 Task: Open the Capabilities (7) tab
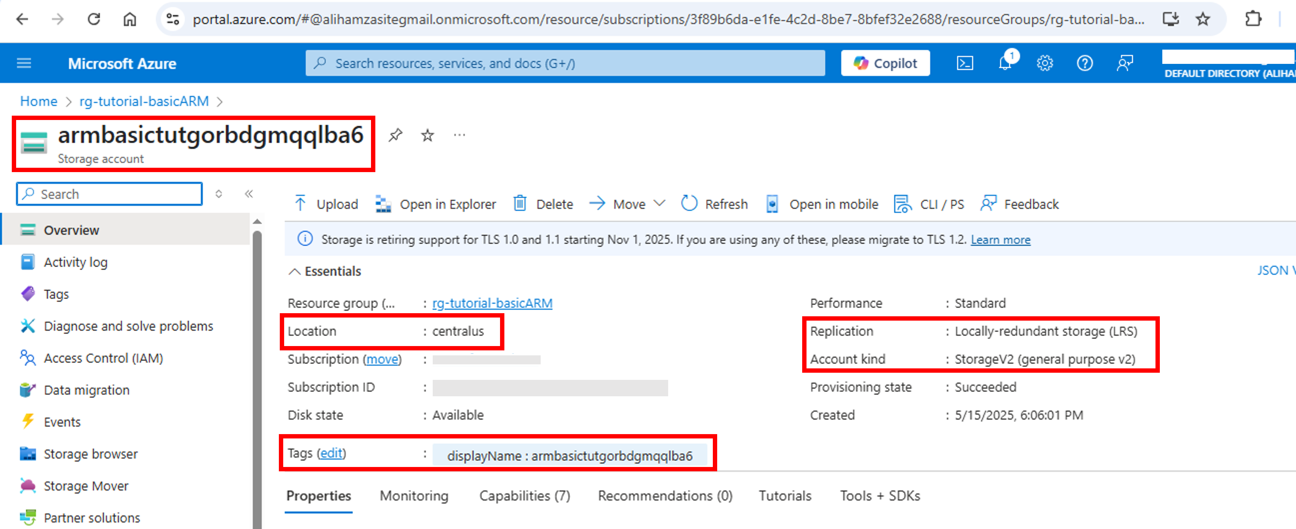[524, 496]
